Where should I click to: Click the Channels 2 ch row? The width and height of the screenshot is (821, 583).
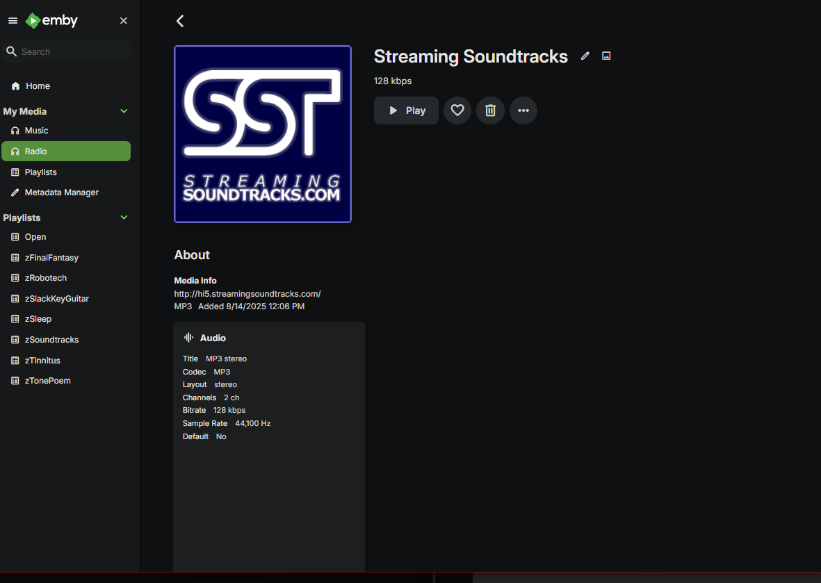(211, 397)
